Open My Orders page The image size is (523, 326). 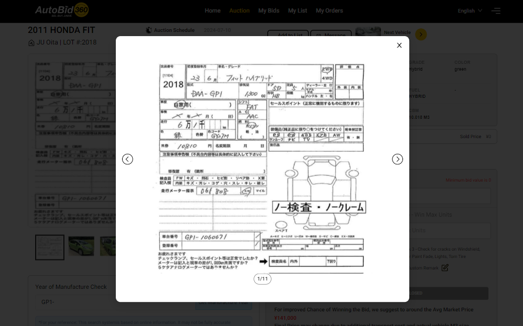[329, 10]
